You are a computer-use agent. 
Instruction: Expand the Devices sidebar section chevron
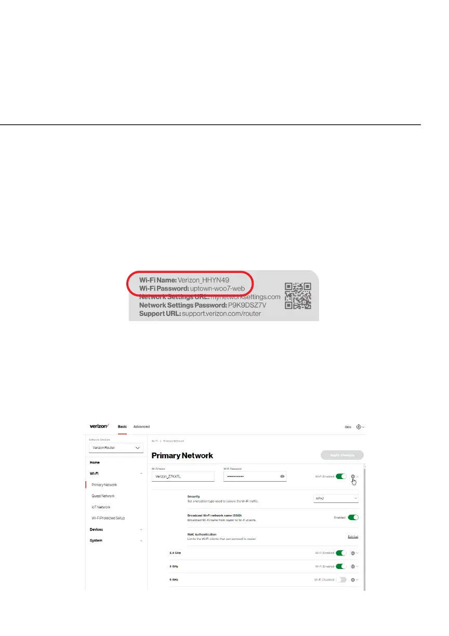pyautogui.click(x=141, y=529)
